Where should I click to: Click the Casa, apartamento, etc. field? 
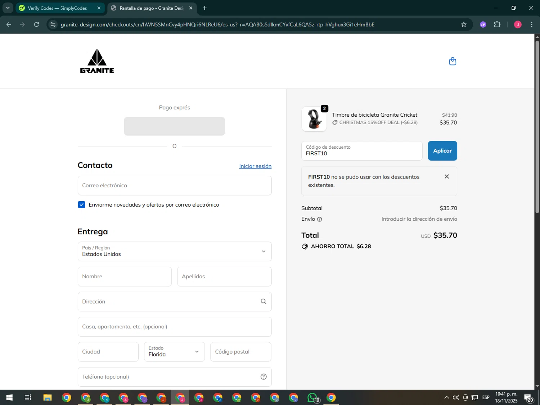[175, 327]
